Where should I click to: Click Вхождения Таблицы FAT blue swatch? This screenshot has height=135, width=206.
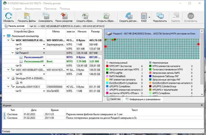point(150,76)
